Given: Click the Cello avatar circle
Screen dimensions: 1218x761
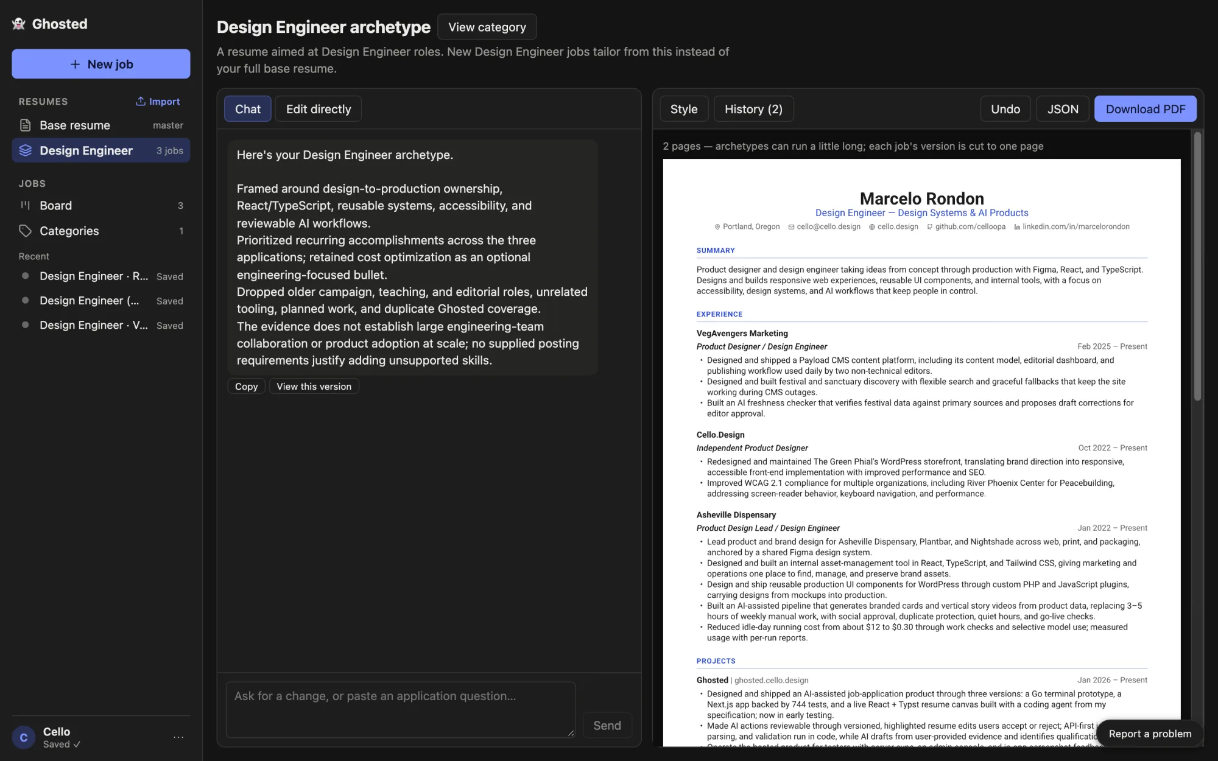Looking at the screenshot, I should coord(24,737).
